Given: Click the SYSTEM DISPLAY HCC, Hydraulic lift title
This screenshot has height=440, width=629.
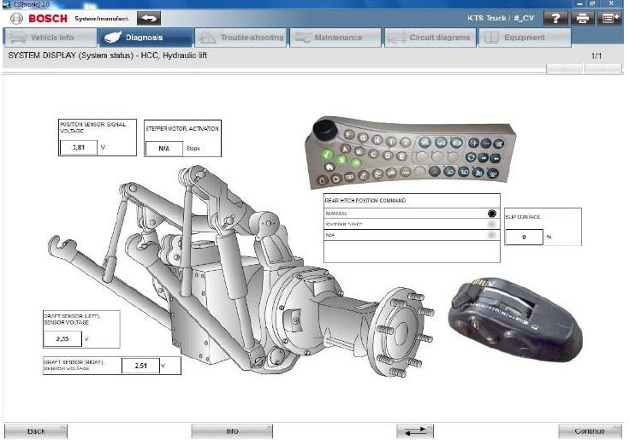Looking at the screenshot, I should click(108, 56).
